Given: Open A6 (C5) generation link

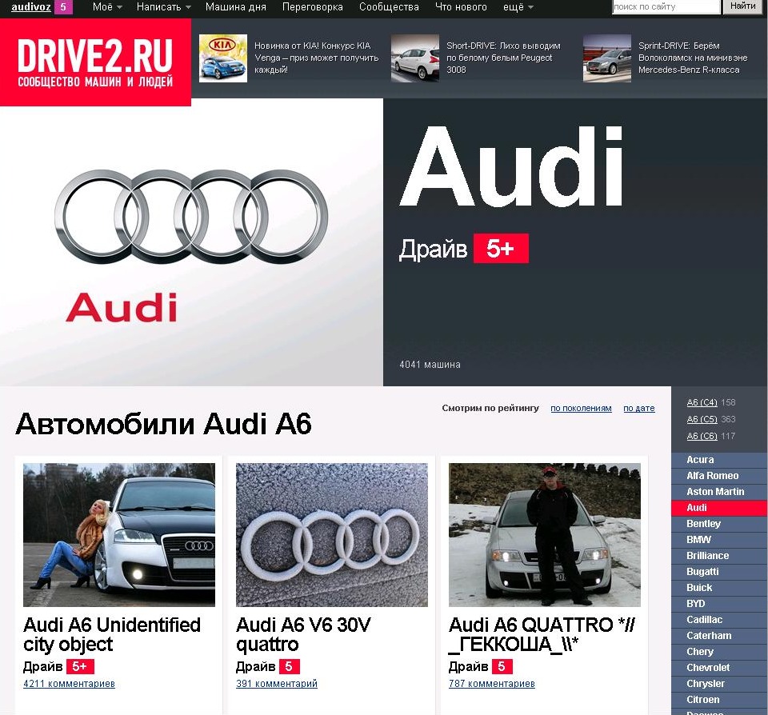Looking at the screenshot, I should 702,419.
